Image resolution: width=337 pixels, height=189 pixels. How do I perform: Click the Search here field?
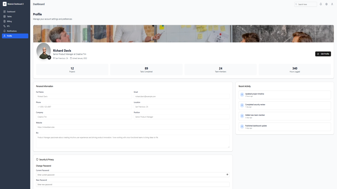point(306,4)
